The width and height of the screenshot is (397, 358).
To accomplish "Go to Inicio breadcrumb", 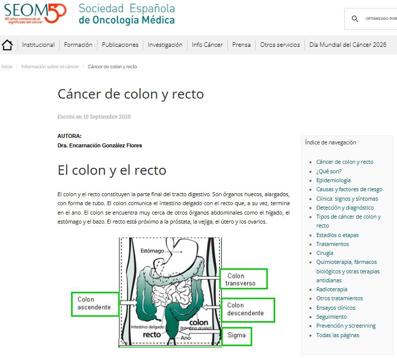I will (x=7, y=67).
